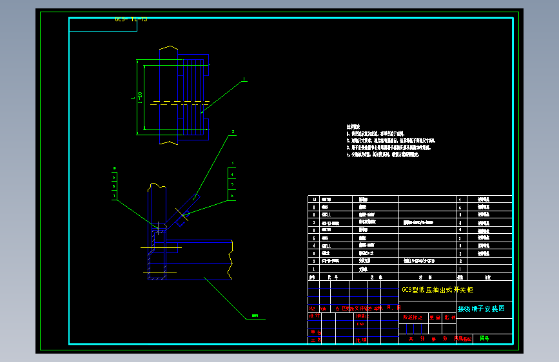Image resolution: width=559 pixels, height=362 pixels.
Task: Select the L-20 dimension text
Action: point(140,98)
